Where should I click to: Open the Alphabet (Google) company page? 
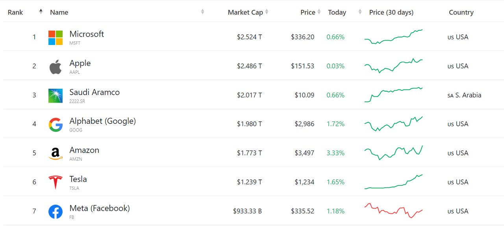[x=102, y=121]
